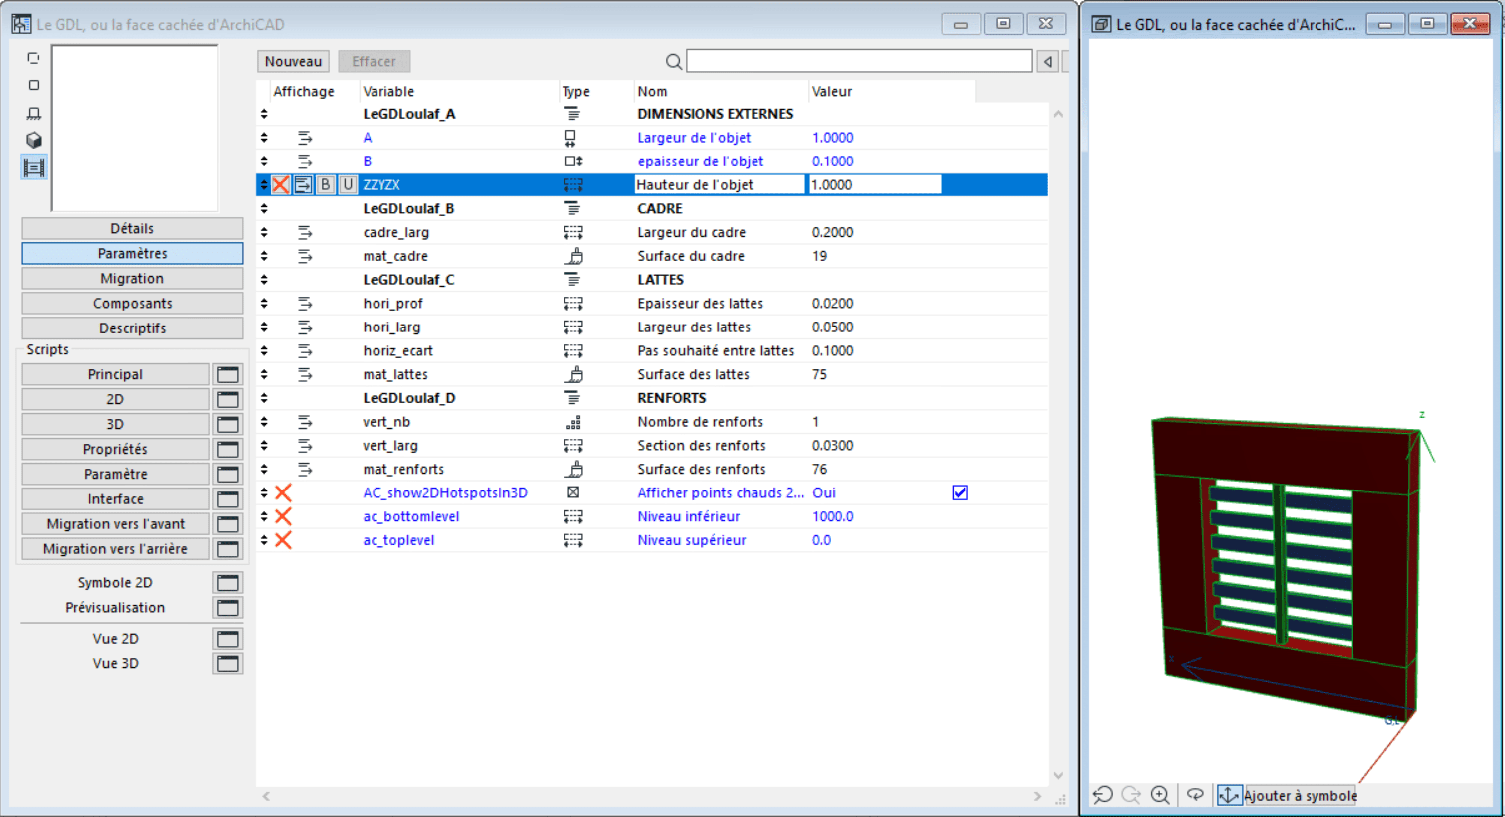
Task: Click the reorder arrows on variable B row
Action: click(x=264, y=161)
